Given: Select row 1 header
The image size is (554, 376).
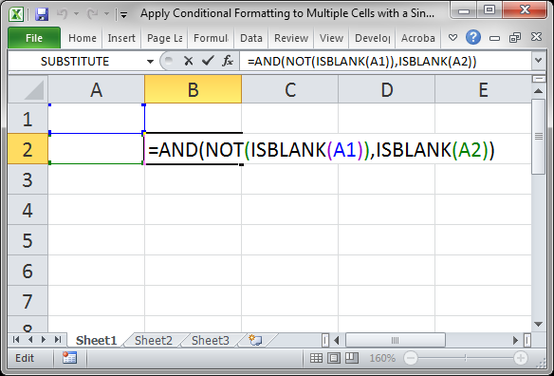Looking at the screenshot, I should [x=28, y=119].
